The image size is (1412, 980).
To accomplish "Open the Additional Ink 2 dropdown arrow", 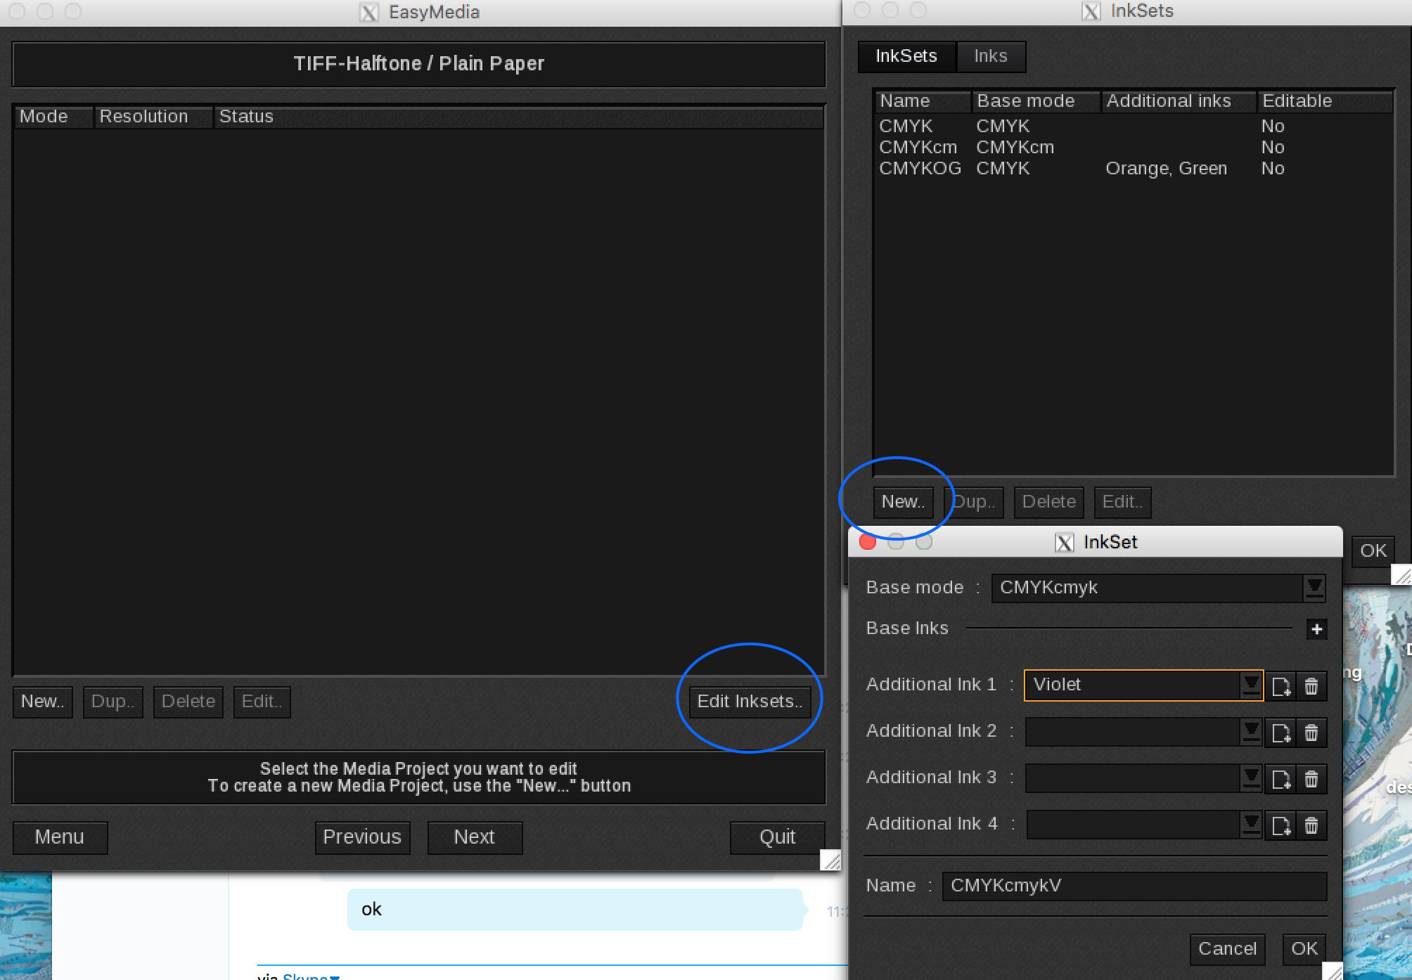I will pyautogui.click(x=1251, y=732).
